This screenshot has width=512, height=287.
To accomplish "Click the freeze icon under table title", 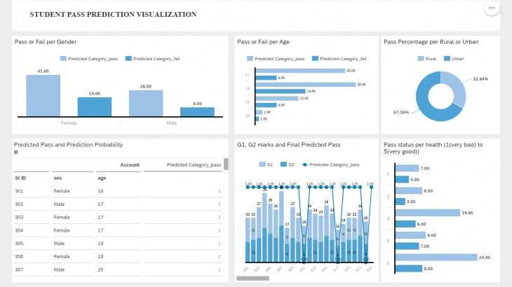I will click(x=16, y=153).
